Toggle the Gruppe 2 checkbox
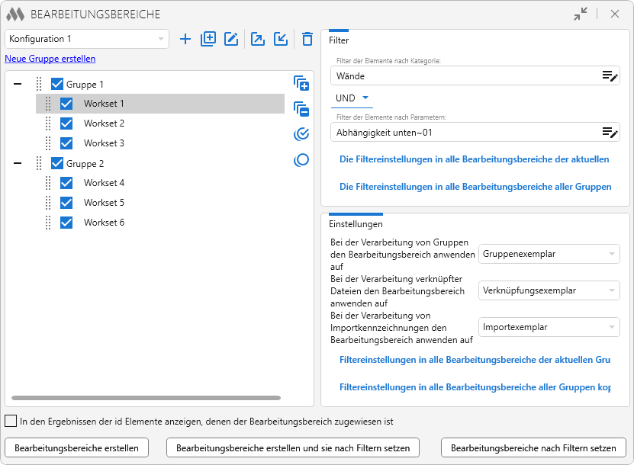Screen dimensions: 634x465 point(57,163)
